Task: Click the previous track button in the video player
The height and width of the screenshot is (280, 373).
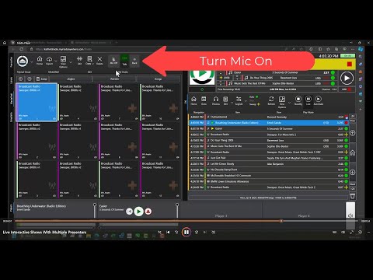Action: click(x=168, y=233)
